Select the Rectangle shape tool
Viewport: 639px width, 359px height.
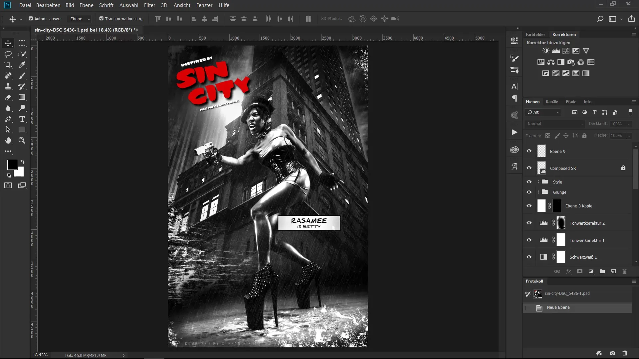pos(22,130)
